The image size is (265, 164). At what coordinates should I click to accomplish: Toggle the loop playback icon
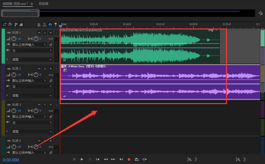click(136, 159)
